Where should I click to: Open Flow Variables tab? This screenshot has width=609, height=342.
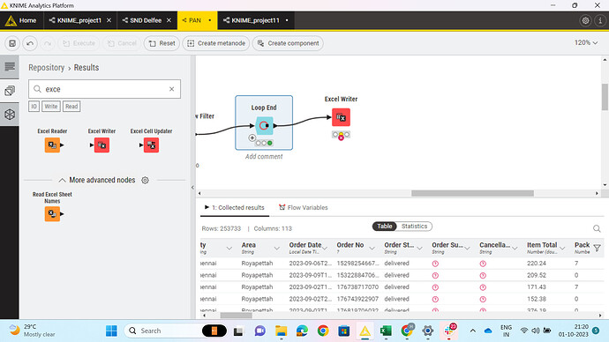tap(304, 207)
